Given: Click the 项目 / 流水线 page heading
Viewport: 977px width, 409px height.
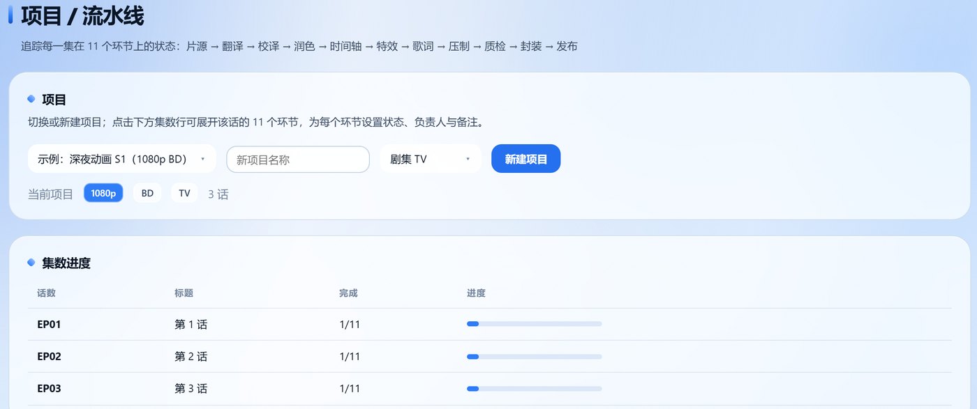Looking at the screenshot, I should pyautogui.click(x=83, y=15).
